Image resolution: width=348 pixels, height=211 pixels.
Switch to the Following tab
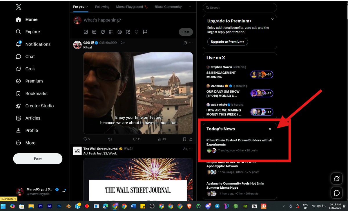(102, 7)
